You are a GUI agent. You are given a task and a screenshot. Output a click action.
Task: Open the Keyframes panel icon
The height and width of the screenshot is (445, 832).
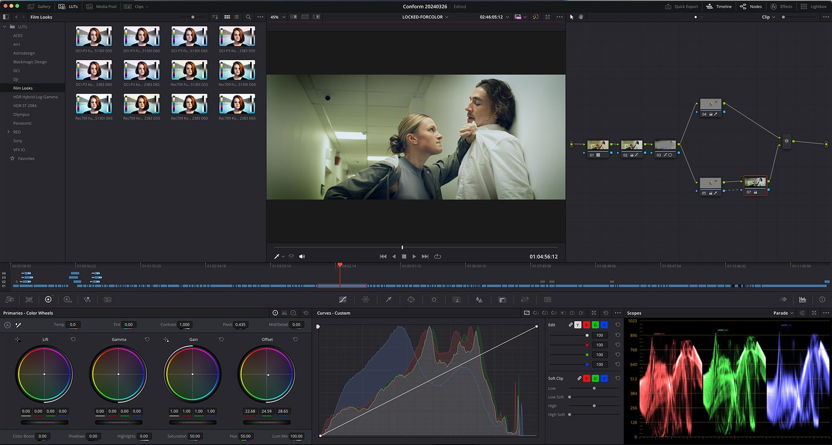tap(784, 300)
